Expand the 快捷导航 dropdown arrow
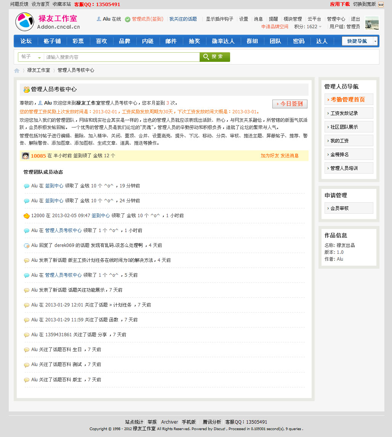This screenshot has width=392, height=437. (x=375, y=41)
